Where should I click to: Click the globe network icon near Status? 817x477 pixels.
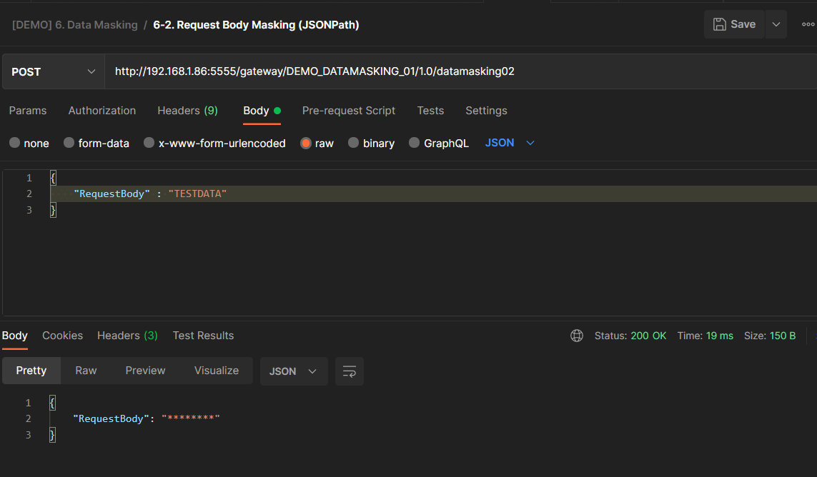point(577,336)
